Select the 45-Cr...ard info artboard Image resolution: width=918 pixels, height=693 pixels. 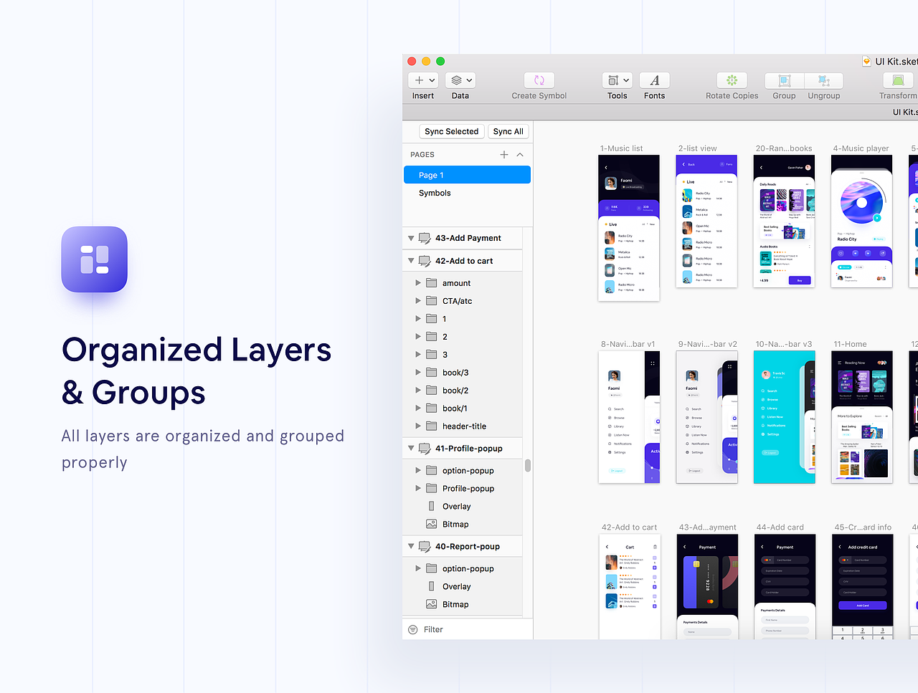coord(862,587)
